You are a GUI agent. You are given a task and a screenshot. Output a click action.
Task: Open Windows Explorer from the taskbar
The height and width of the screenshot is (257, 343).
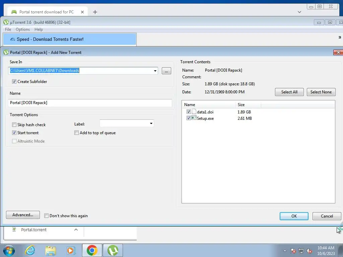point(51,250)
